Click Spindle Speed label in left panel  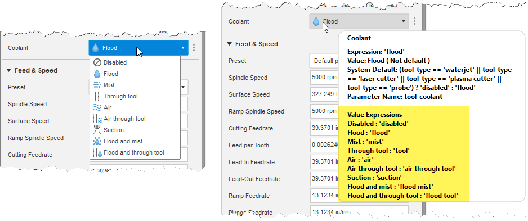(27, 104)
